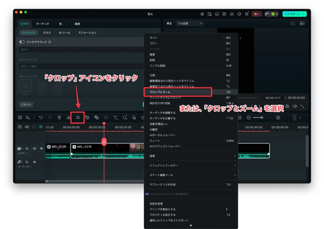Click the timeline zoom slider handle

262,118
